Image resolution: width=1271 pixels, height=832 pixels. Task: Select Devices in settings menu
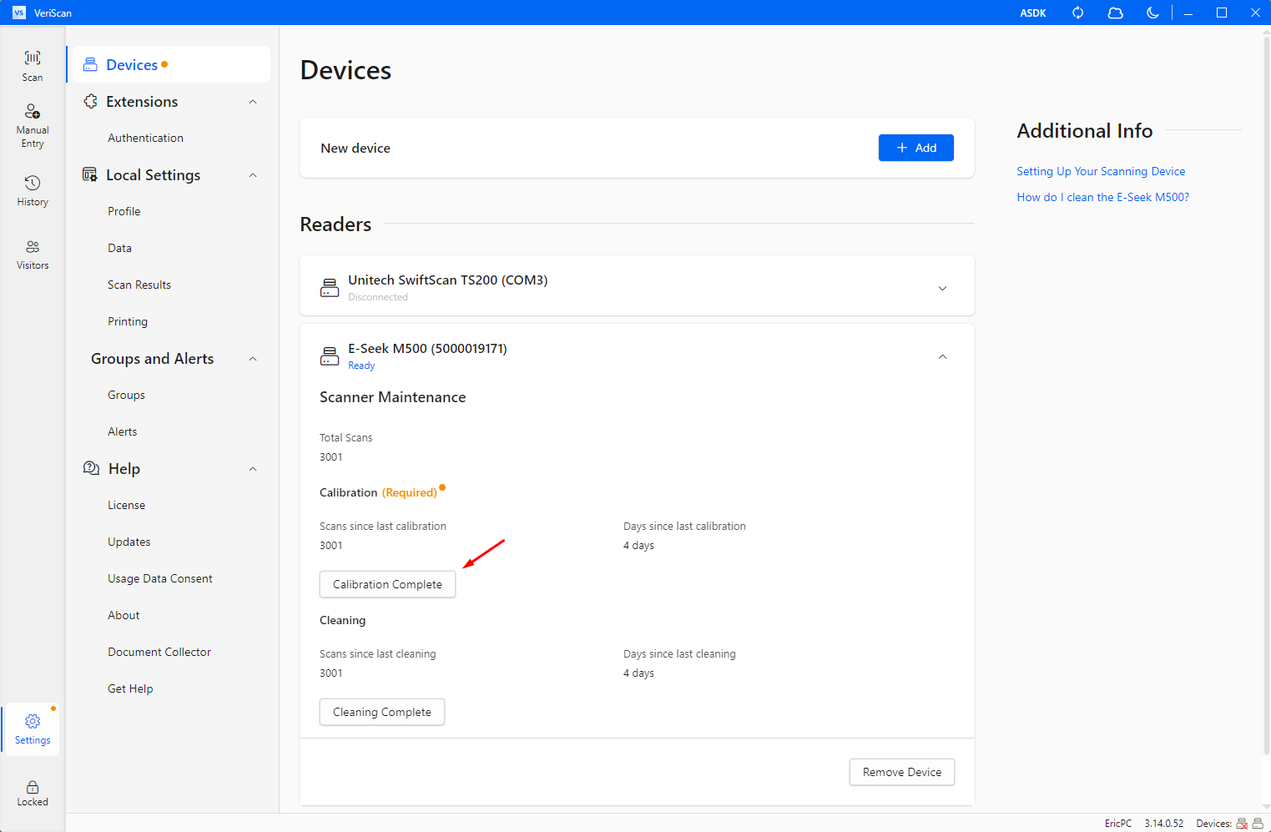coord(132,65)
